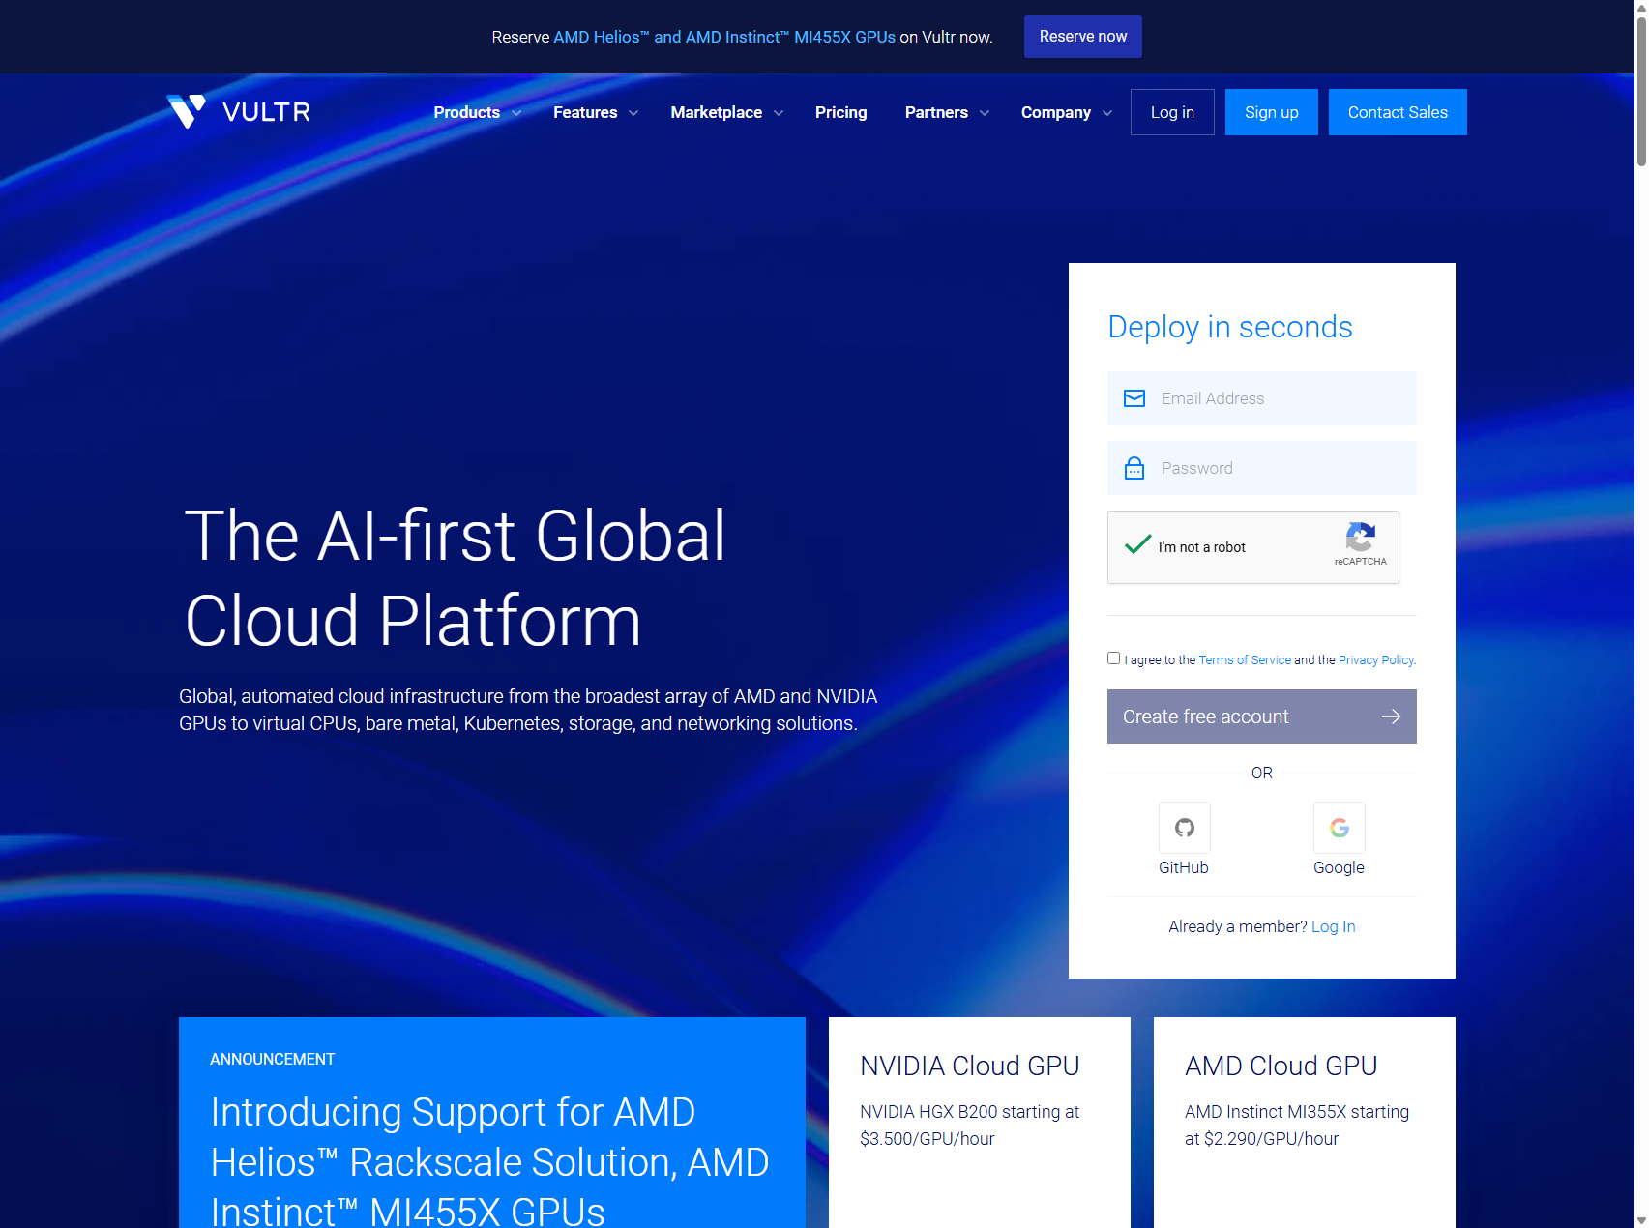Viewport: 1649px width, 1228px height.
Task: Expand the Products dropdown chevron
Action: point(516,113)
